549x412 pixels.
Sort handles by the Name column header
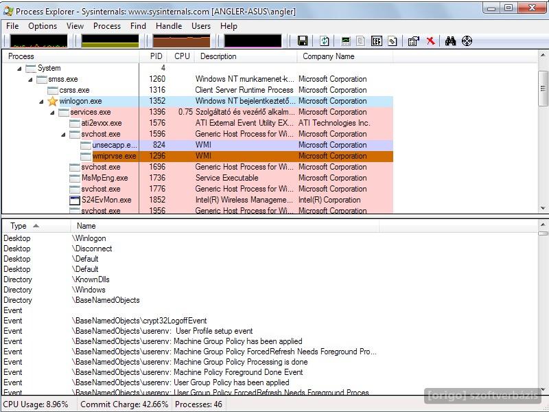tap(225, 226)
